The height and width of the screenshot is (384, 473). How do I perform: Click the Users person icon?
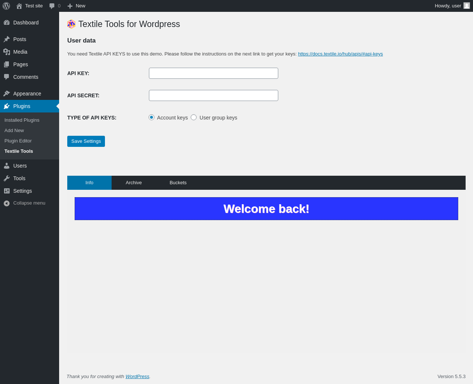point(7,166)
